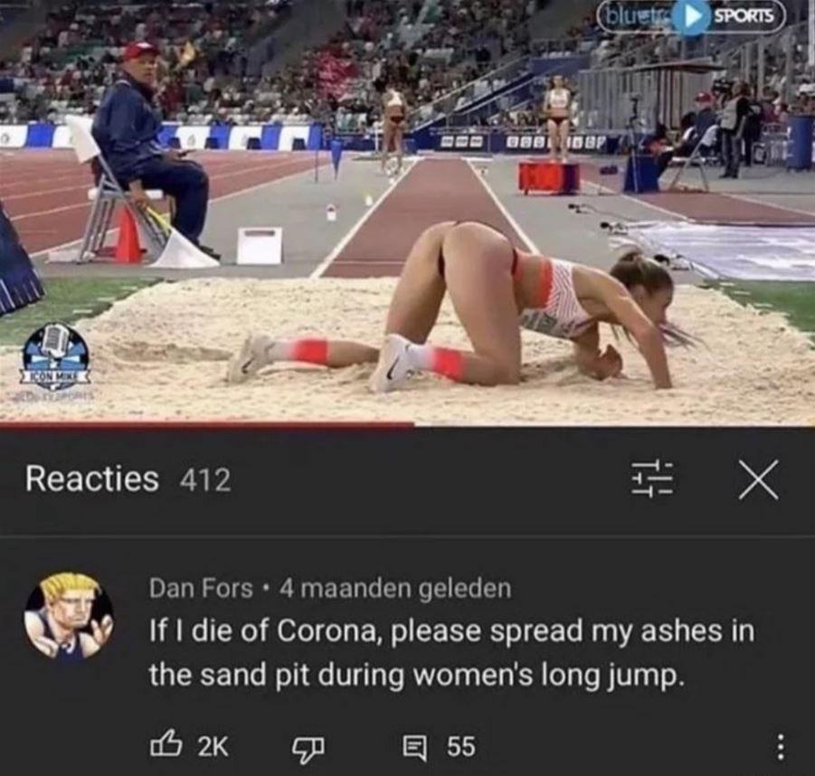Like Dan Fors' comment with thumbs up
815x776 pixels.
coord(166,745)
